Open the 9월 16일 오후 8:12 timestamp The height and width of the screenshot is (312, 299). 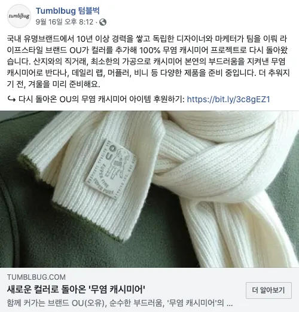click(65, 22)
